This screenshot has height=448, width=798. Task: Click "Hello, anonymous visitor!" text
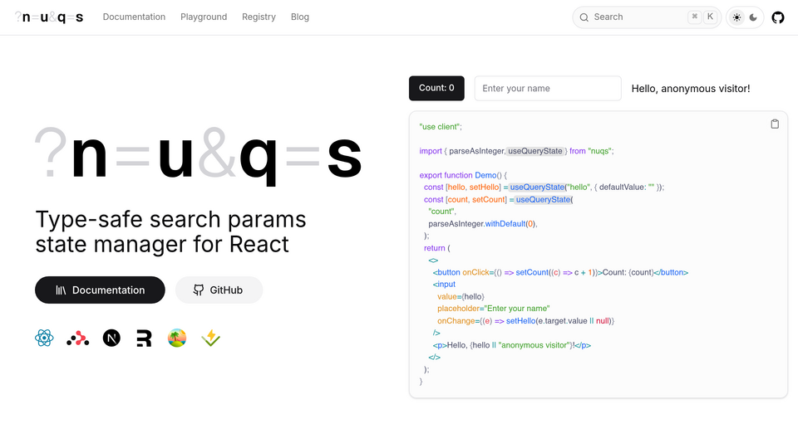click(x=691, y=89)
